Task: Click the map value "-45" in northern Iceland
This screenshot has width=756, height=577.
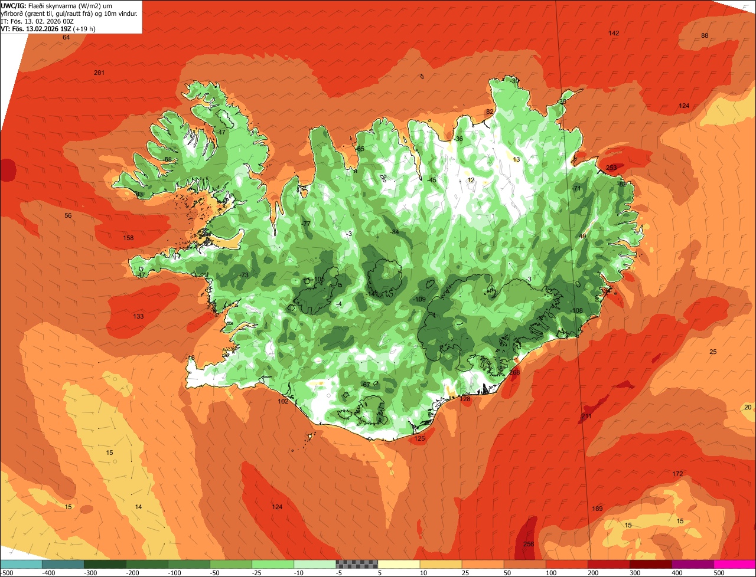Action: click(x=431, y=180)
